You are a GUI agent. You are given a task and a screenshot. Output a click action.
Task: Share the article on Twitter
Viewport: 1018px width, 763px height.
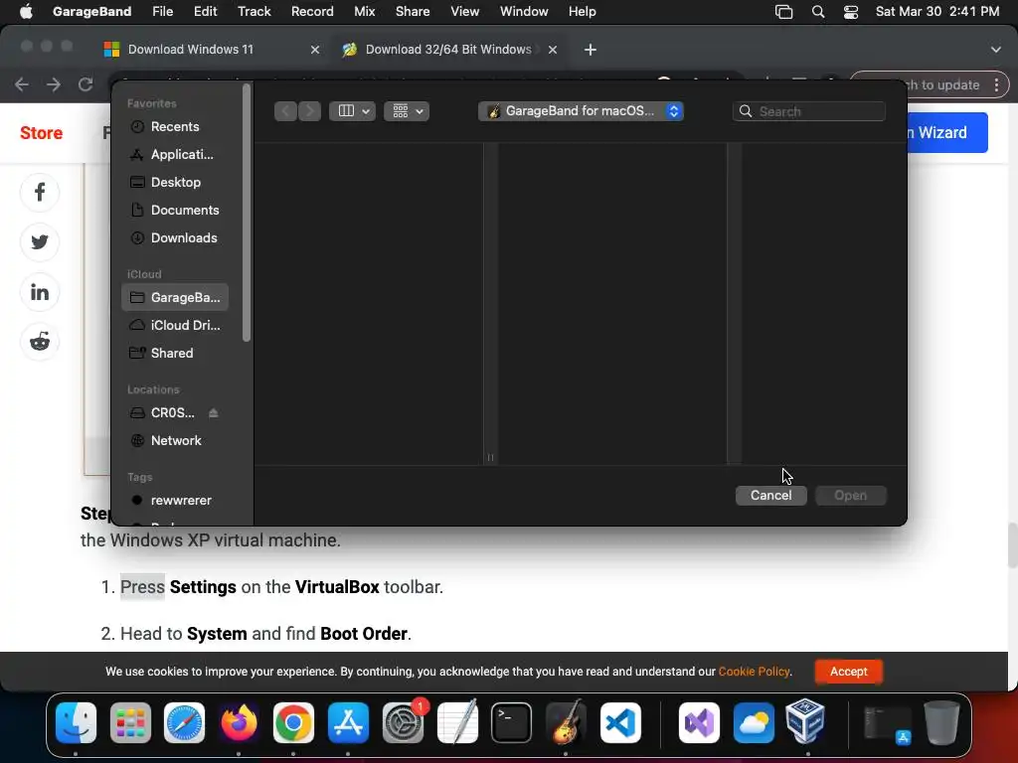[x=40, y=242]
